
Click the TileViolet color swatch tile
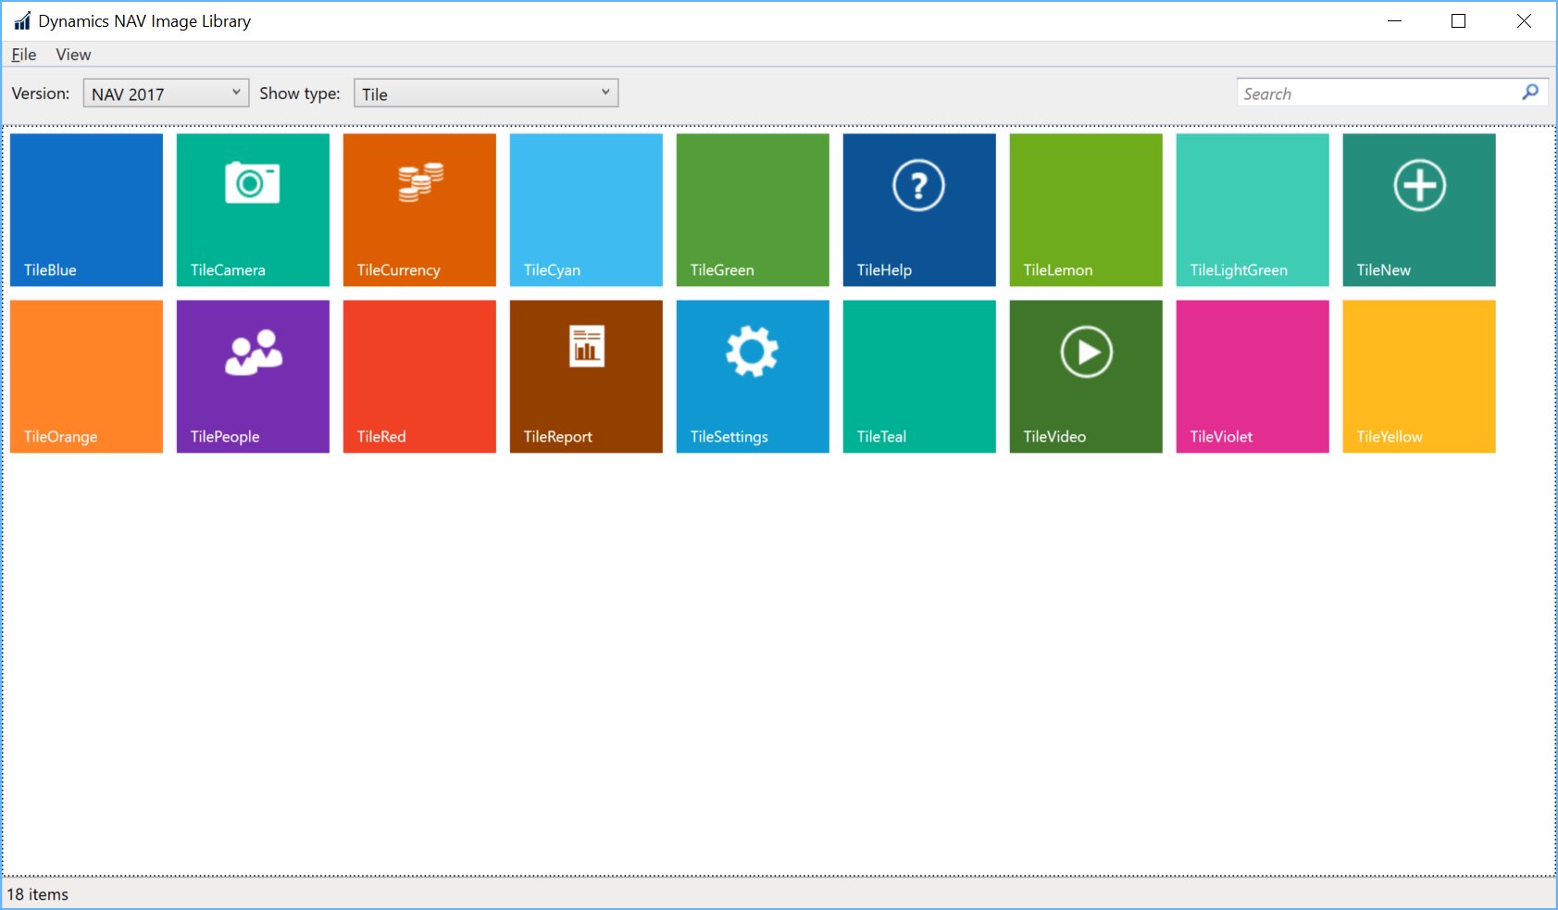click(x=1252, y=376)
